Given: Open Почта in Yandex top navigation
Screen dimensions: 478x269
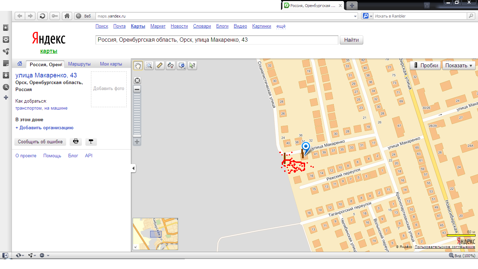Looking at the screenshot, I should (x=119, y=26).
